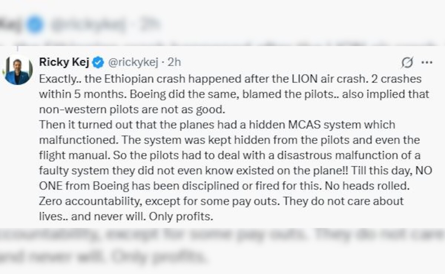Click "Only profits." at the tweet's end
Viewport: 445px width, 274px height.
click(181, 216)
